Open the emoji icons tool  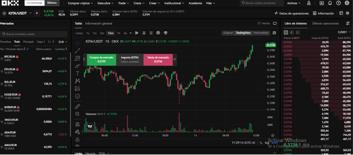(x=78, y=96)
